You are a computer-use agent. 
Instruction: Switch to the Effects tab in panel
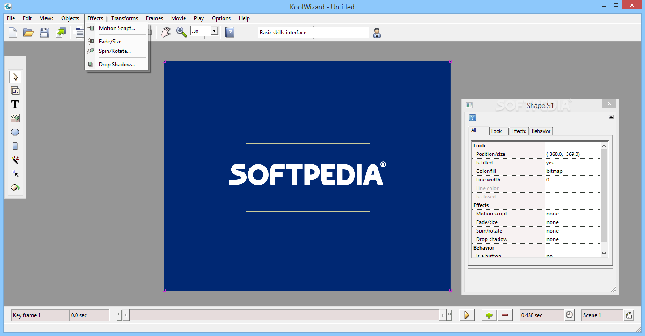click(519, 131)
